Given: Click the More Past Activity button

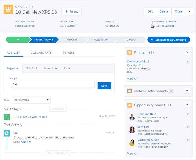Looking at the screenshot, I should click(58, 153).
